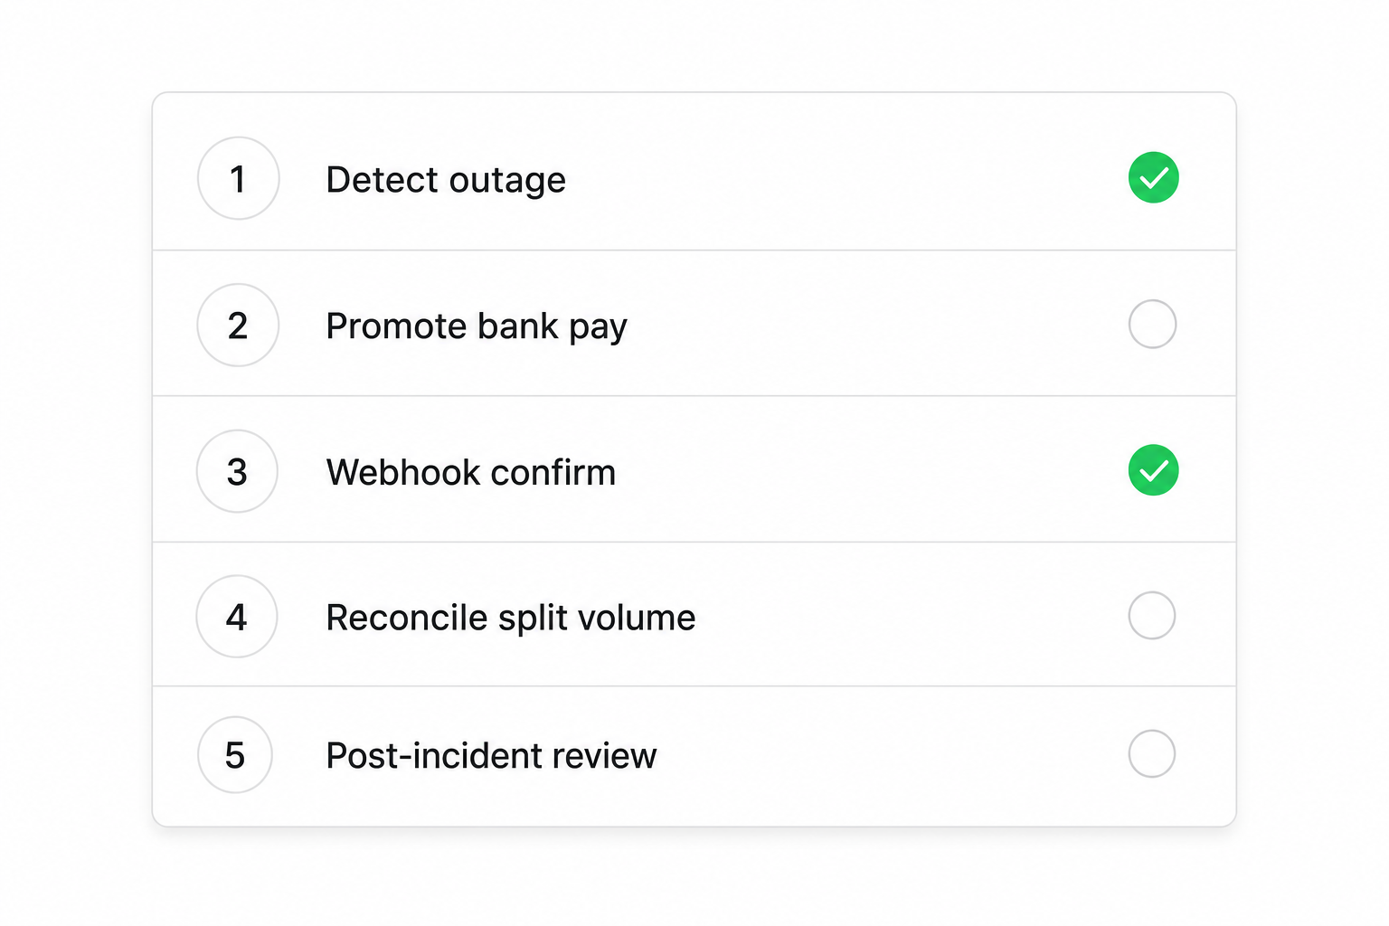Select the step 5 number badge

[235, 755]
